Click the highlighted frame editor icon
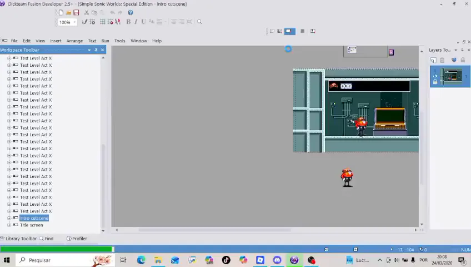Screen dimensions: 471x267 click(289, 31)
